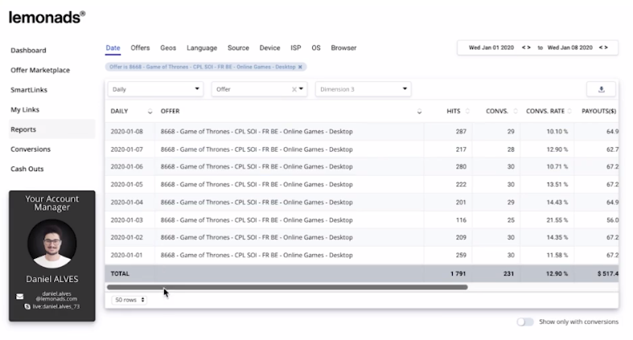Go to the Cash Outs page
Screen dimensions: 633x340
(x=27, y=169)
